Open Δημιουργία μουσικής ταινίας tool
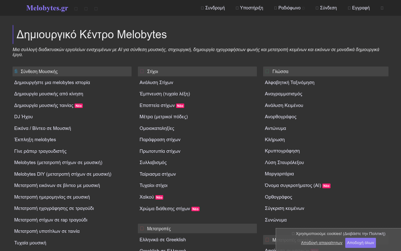 pyautogui.click(x=44, y=105)
